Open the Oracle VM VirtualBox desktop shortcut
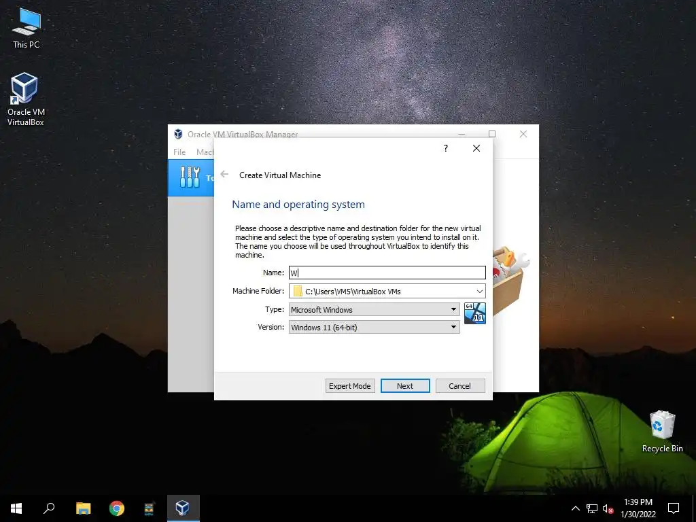Image resolution: width=696 pixels, height=522 pixels. [x=26, y=99]
